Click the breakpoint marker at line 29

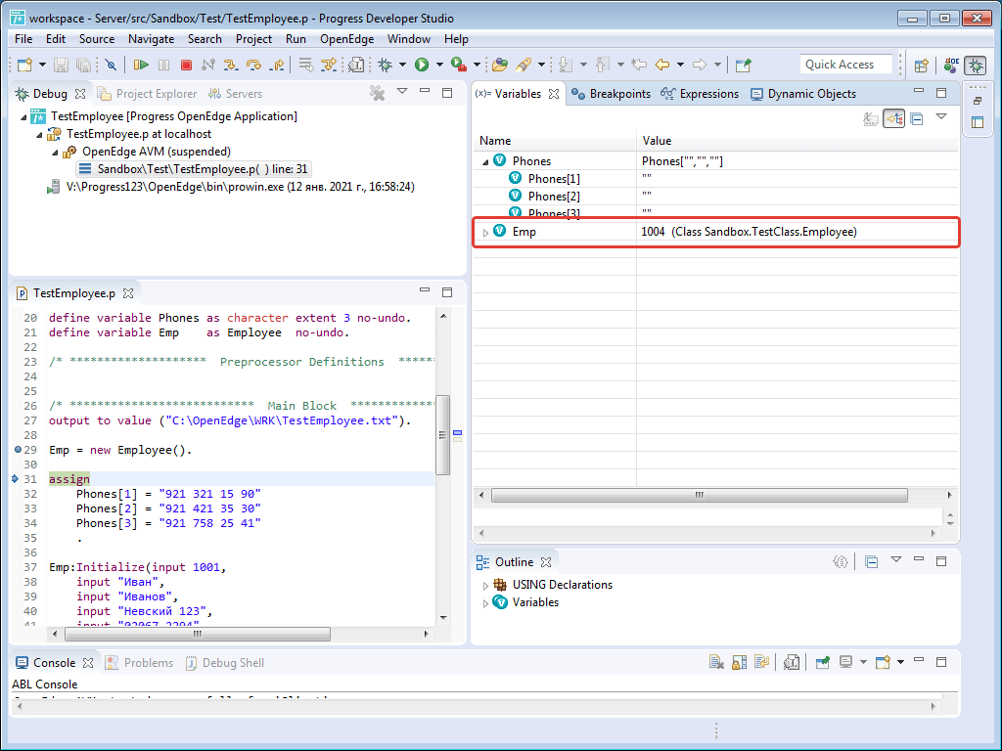pos(18,450)
